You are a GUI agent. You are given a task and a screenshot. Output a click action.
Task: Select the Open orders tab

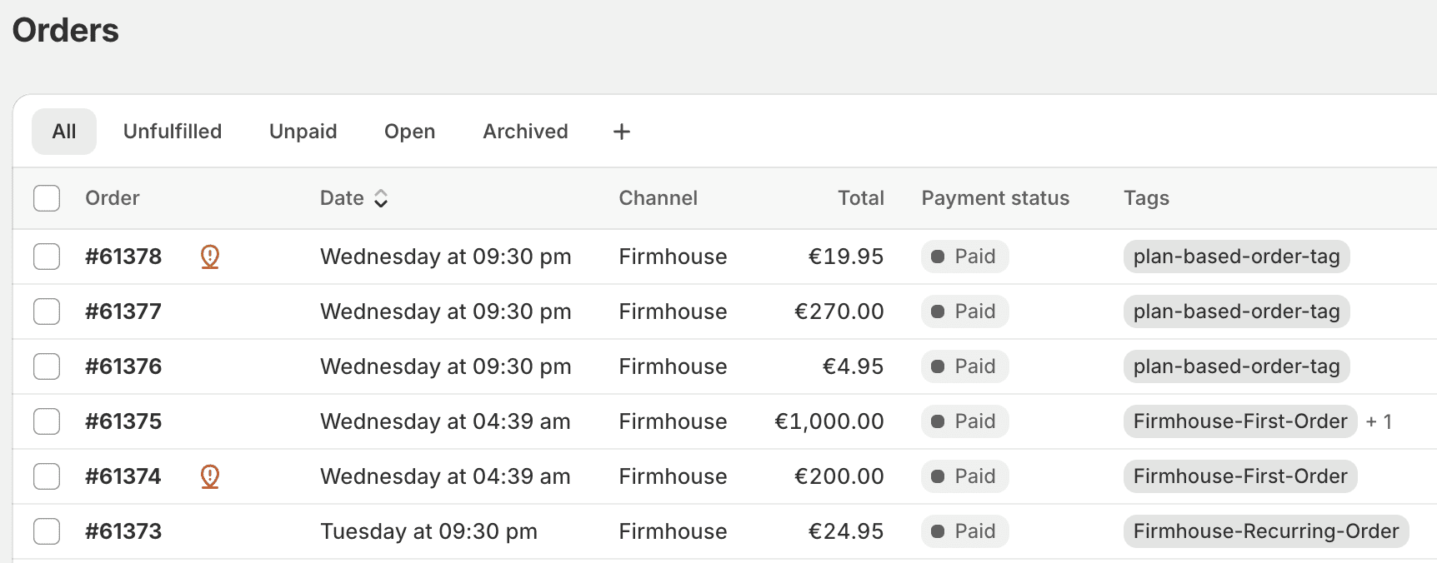click(x=409, y=132)
